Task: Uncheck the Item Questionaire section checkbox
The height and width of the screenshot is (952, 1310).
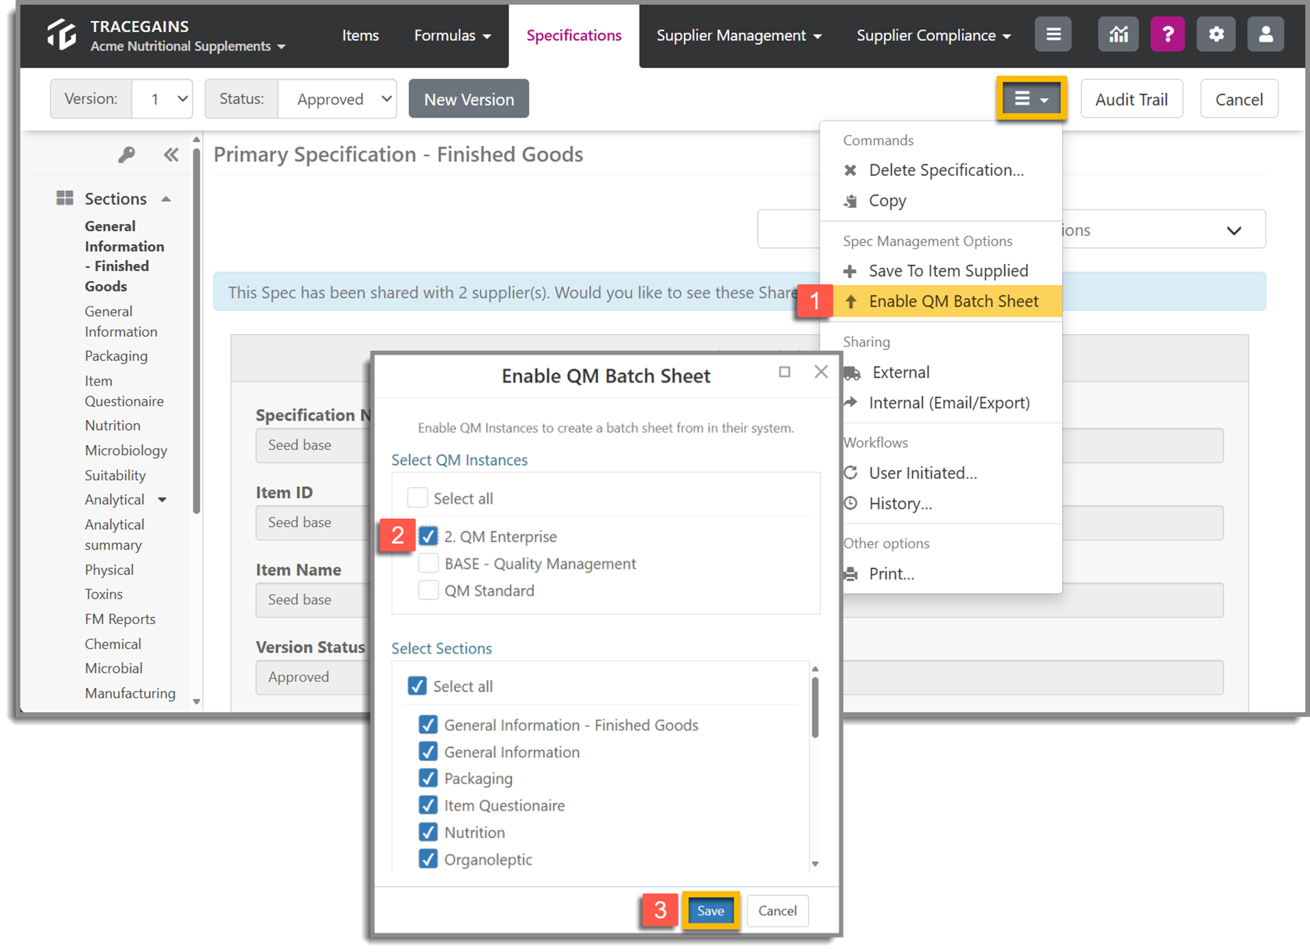Action: pyautogui.click(x=428, y=805)
